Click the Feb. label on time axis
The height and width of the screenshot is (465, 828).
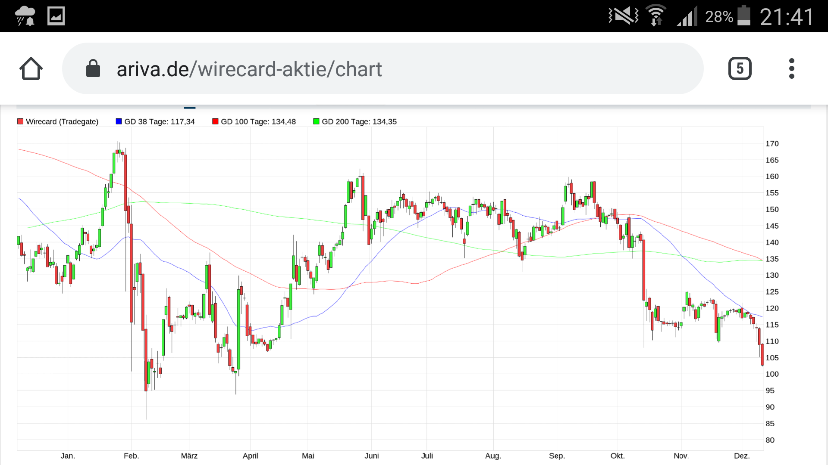pyautogui.click(x=131, y=456)
